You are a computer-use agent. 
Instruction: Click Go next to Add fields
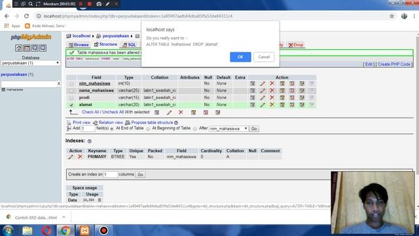[254, 128]
